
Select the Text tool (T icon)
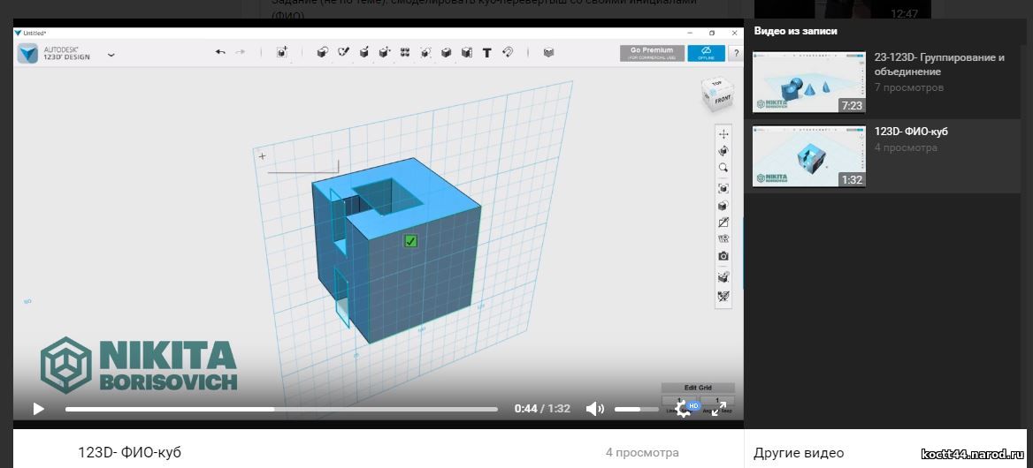tap(486, 53)
